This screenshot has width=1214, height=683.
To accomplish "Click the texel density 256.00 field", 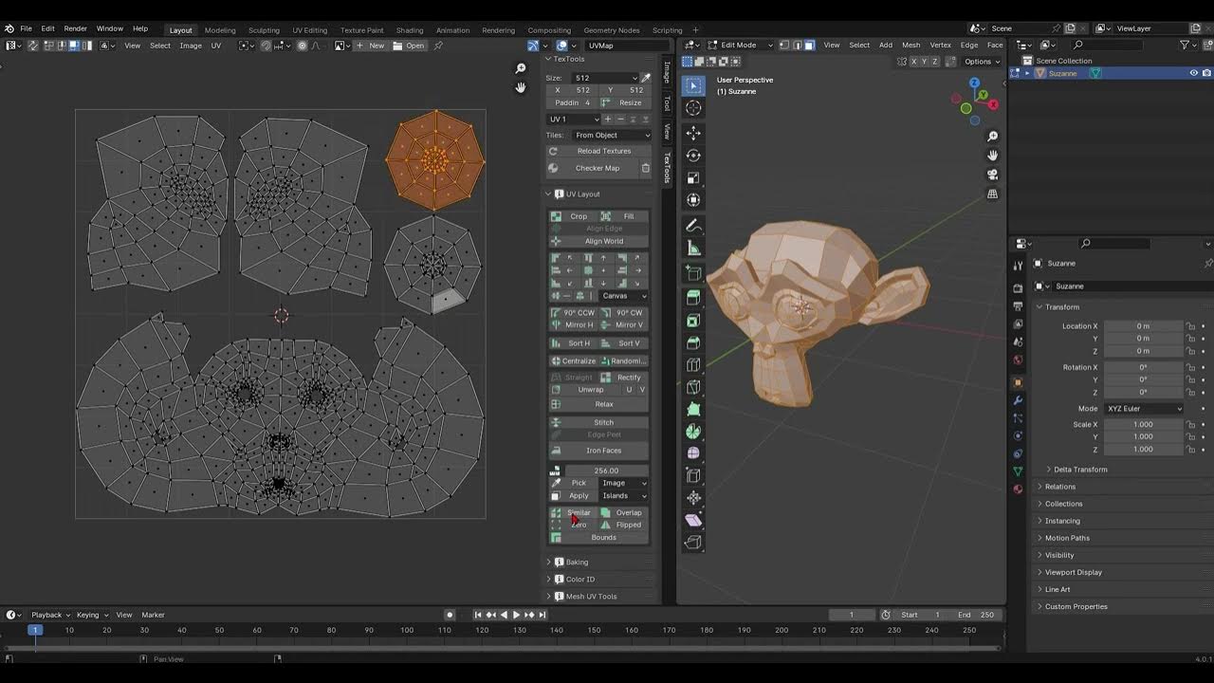I will point(607,471).
